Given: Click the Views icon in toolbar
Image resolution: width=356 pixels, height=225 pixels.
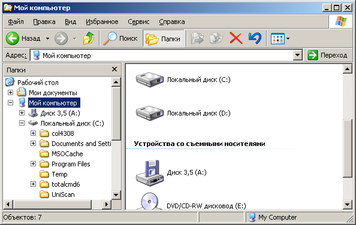Looking at the screenshot, I should pos(277,38).
